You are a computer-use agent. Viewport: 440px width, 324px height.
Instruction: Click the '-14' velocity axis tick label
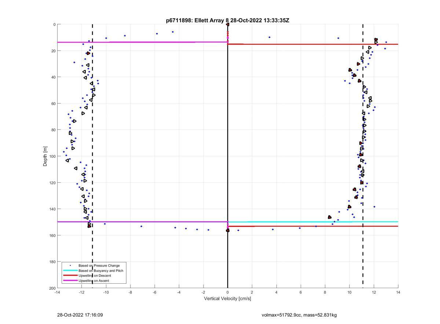(57, 292)
